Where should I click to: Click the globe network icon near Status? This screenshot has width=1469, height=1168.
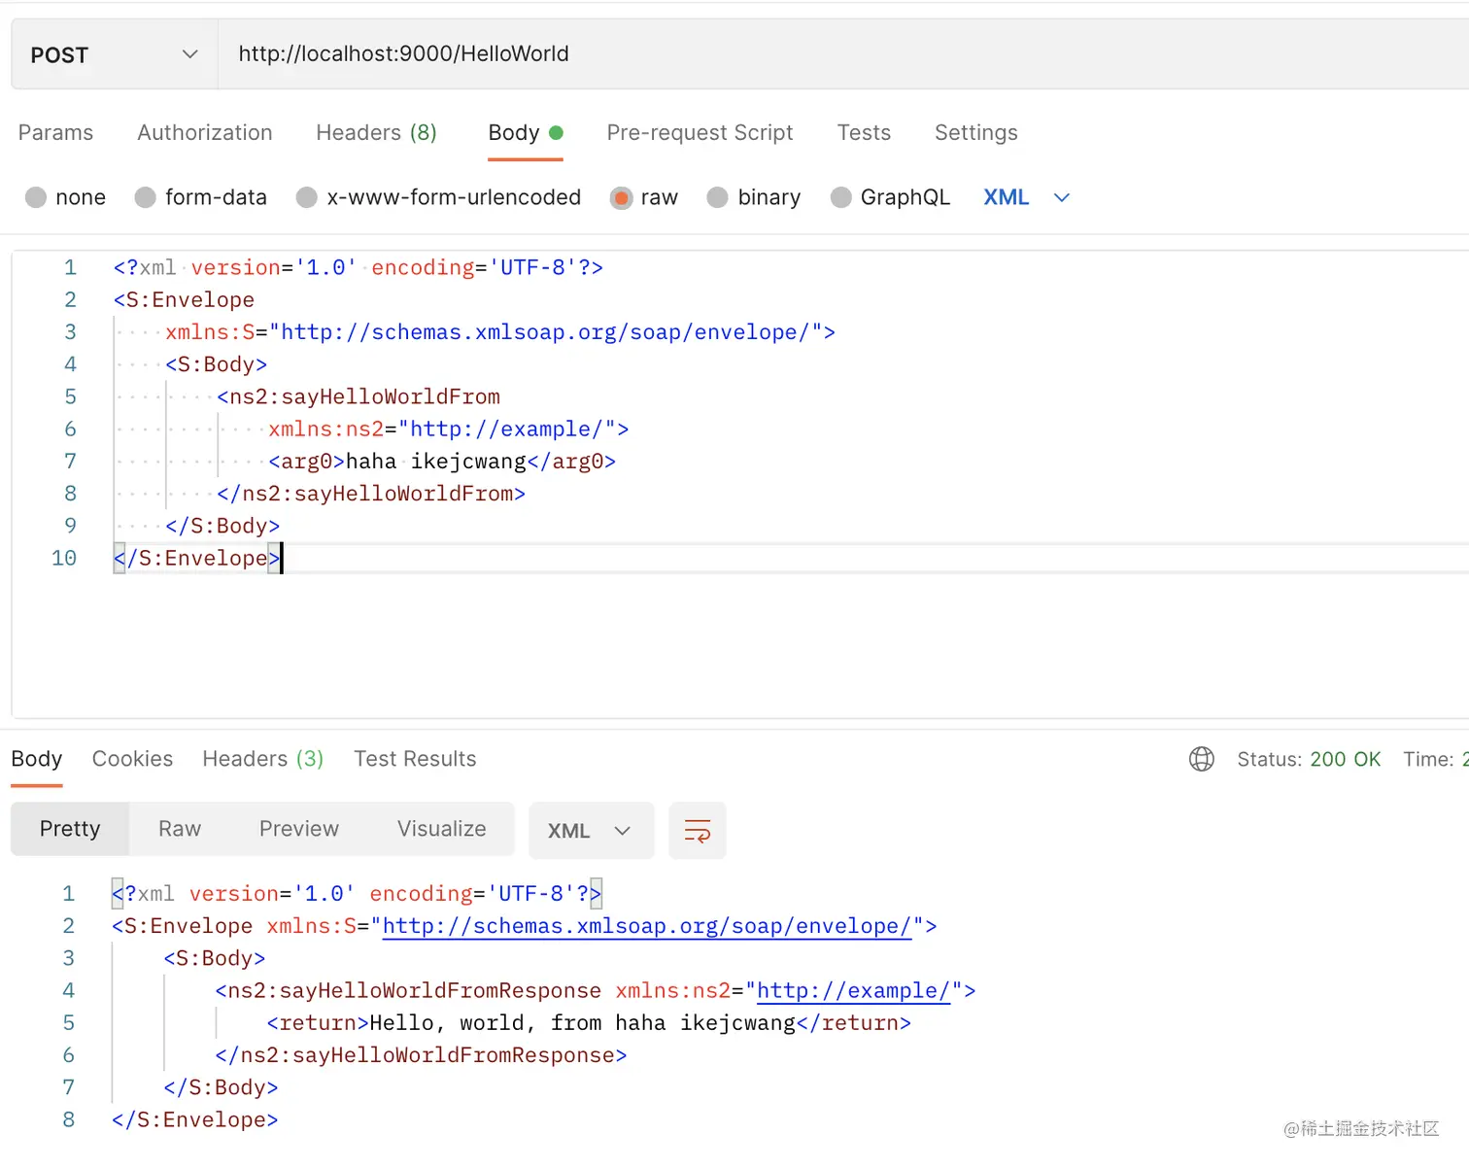coord(1202,759)
